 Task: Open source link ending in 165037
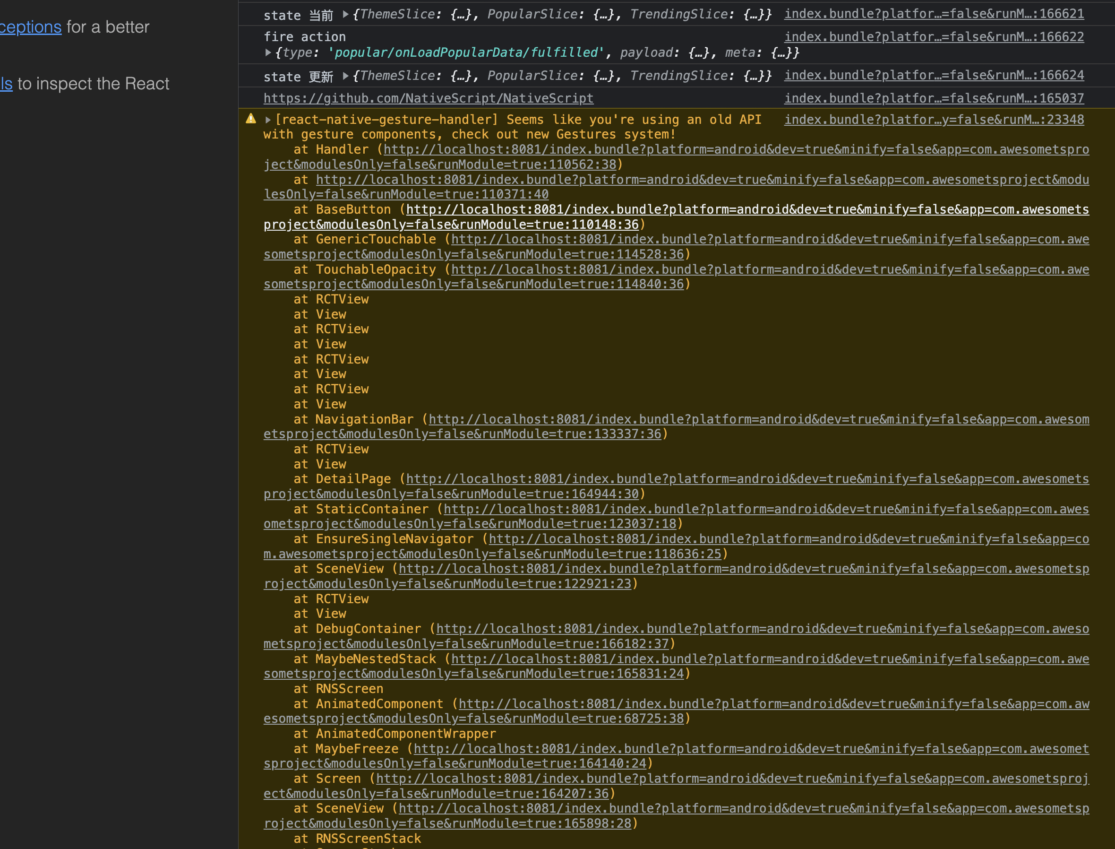[x=934, y=98]
